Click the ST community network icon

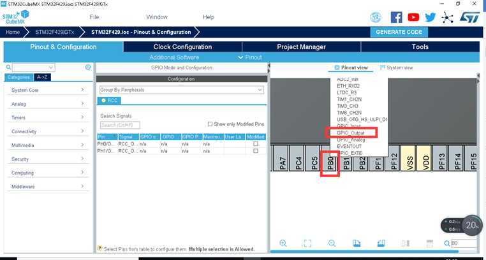(447, 17)
